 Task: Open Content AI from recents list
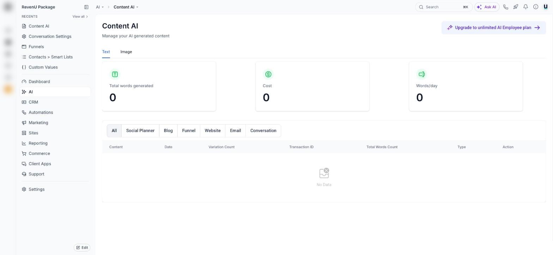(55, 26)
